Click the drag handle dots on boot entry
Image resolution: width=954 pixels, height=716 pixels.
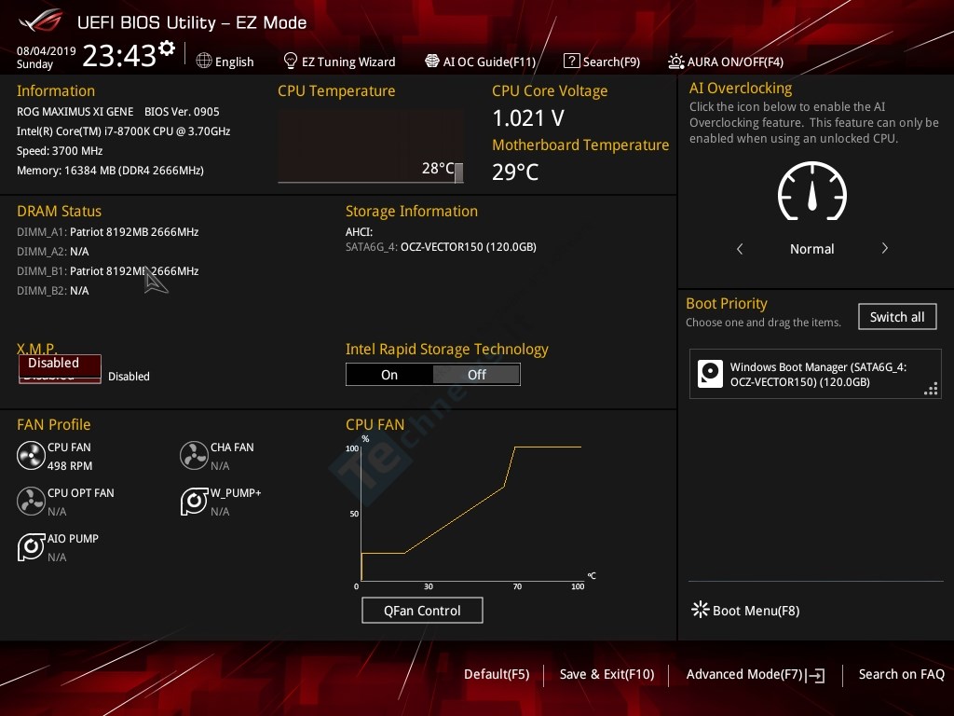click(x=931, y=389)
